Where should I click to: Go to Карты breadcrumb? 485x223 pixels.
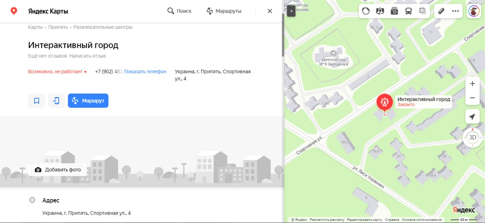coord(35,27)
